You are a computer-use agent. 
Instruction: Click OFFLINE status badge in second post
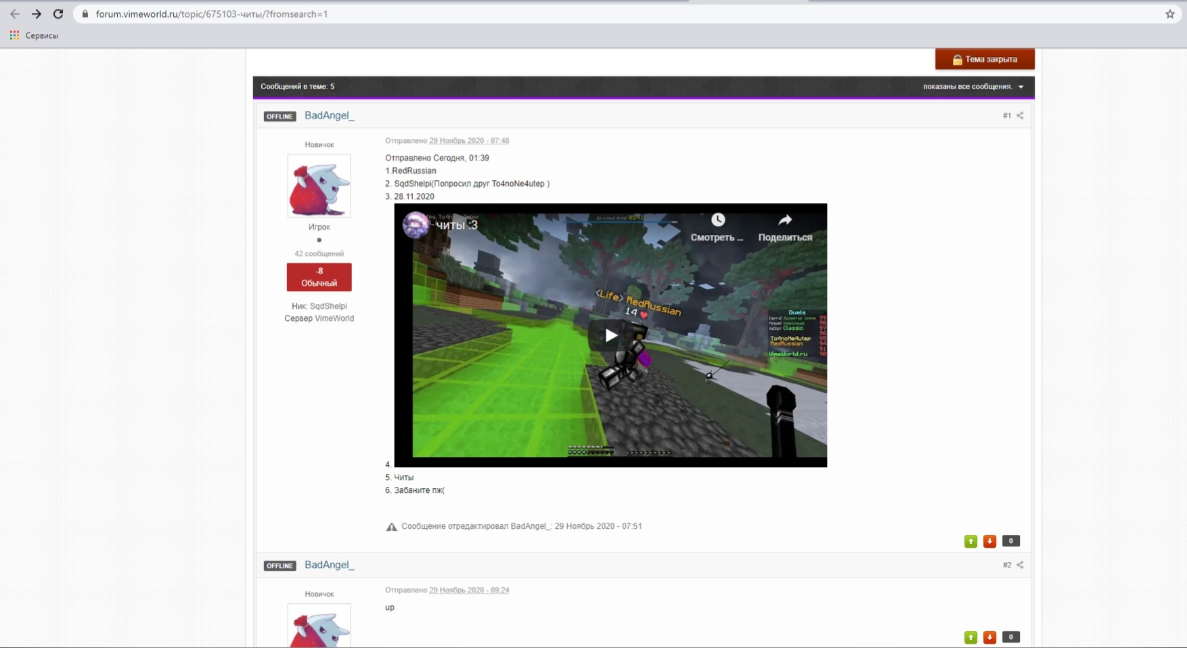pyautogui.click(x=279, y=565)
